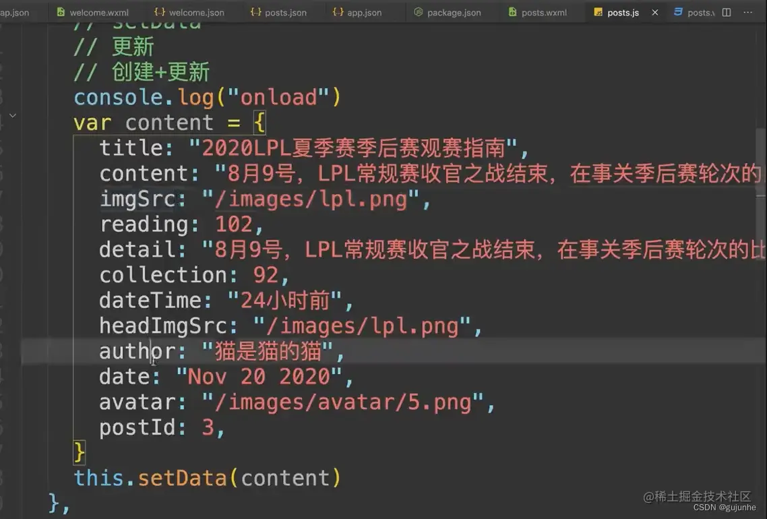767x519 pixels.
Task: Click the "/images/avatar/5.png" string
Action: click(x=342, y=402)
